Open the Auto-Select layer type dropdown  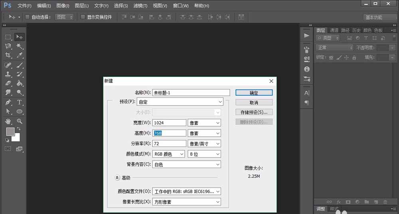(x=64, y=17)
